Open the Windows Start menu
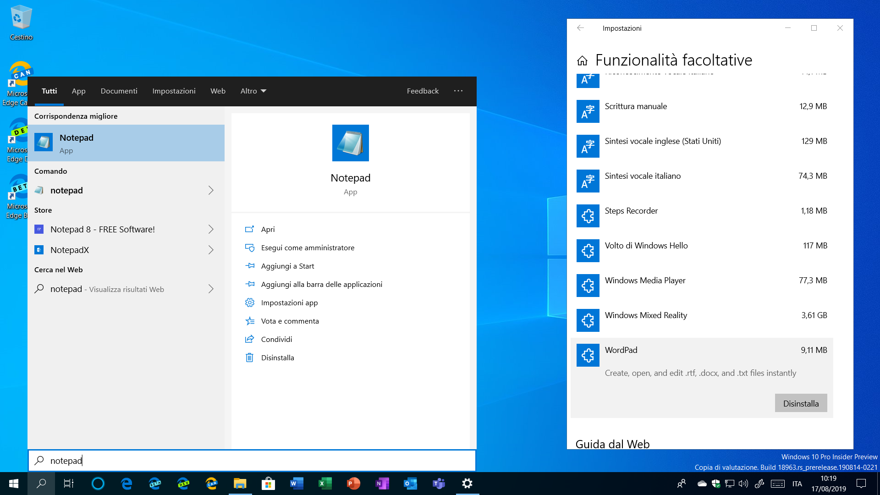Image resolution: width=880 pixels, height=495 pixels. pos(14,484)
